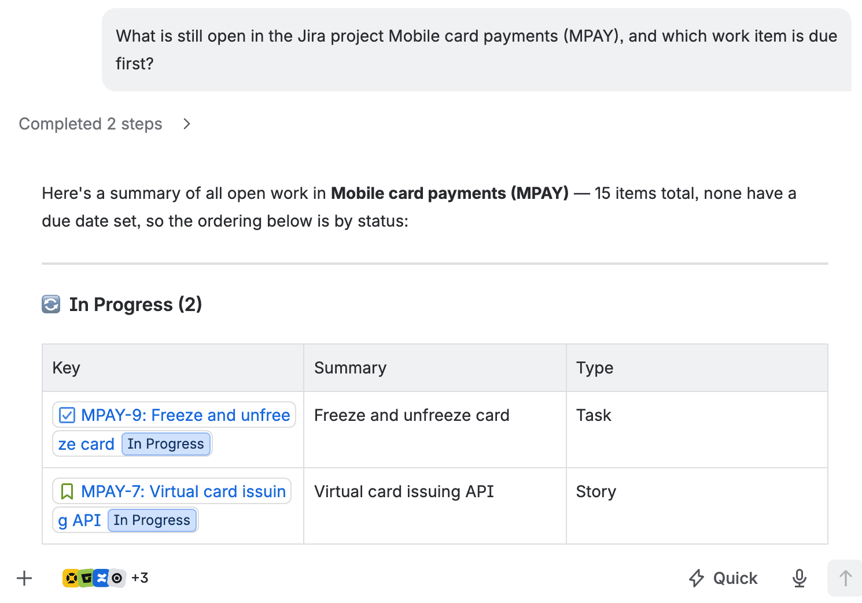The height and width of the screenshot is (603, 862).
Task: Click the yellow lifebuoy app icon
Action: coord(71,578)
